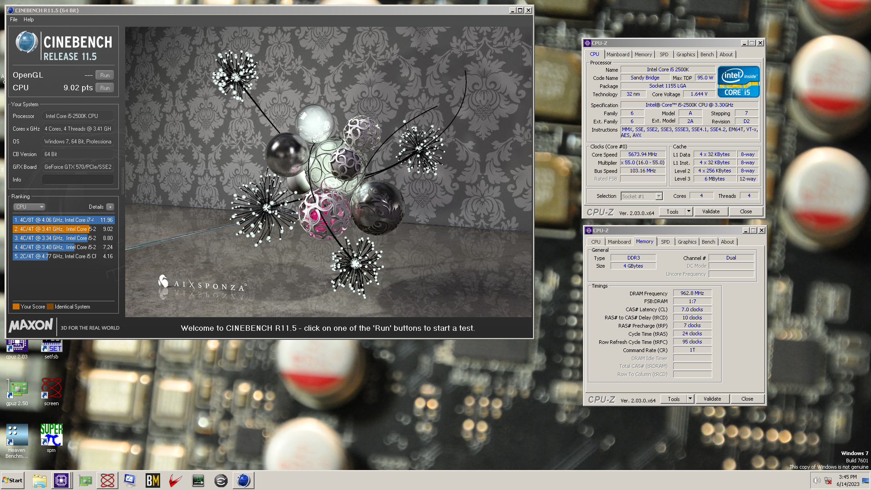The height and width of the screenshot is (490, 871).
Task: Open the Cinebench Help menu
Action: click(x=29, y=20)
